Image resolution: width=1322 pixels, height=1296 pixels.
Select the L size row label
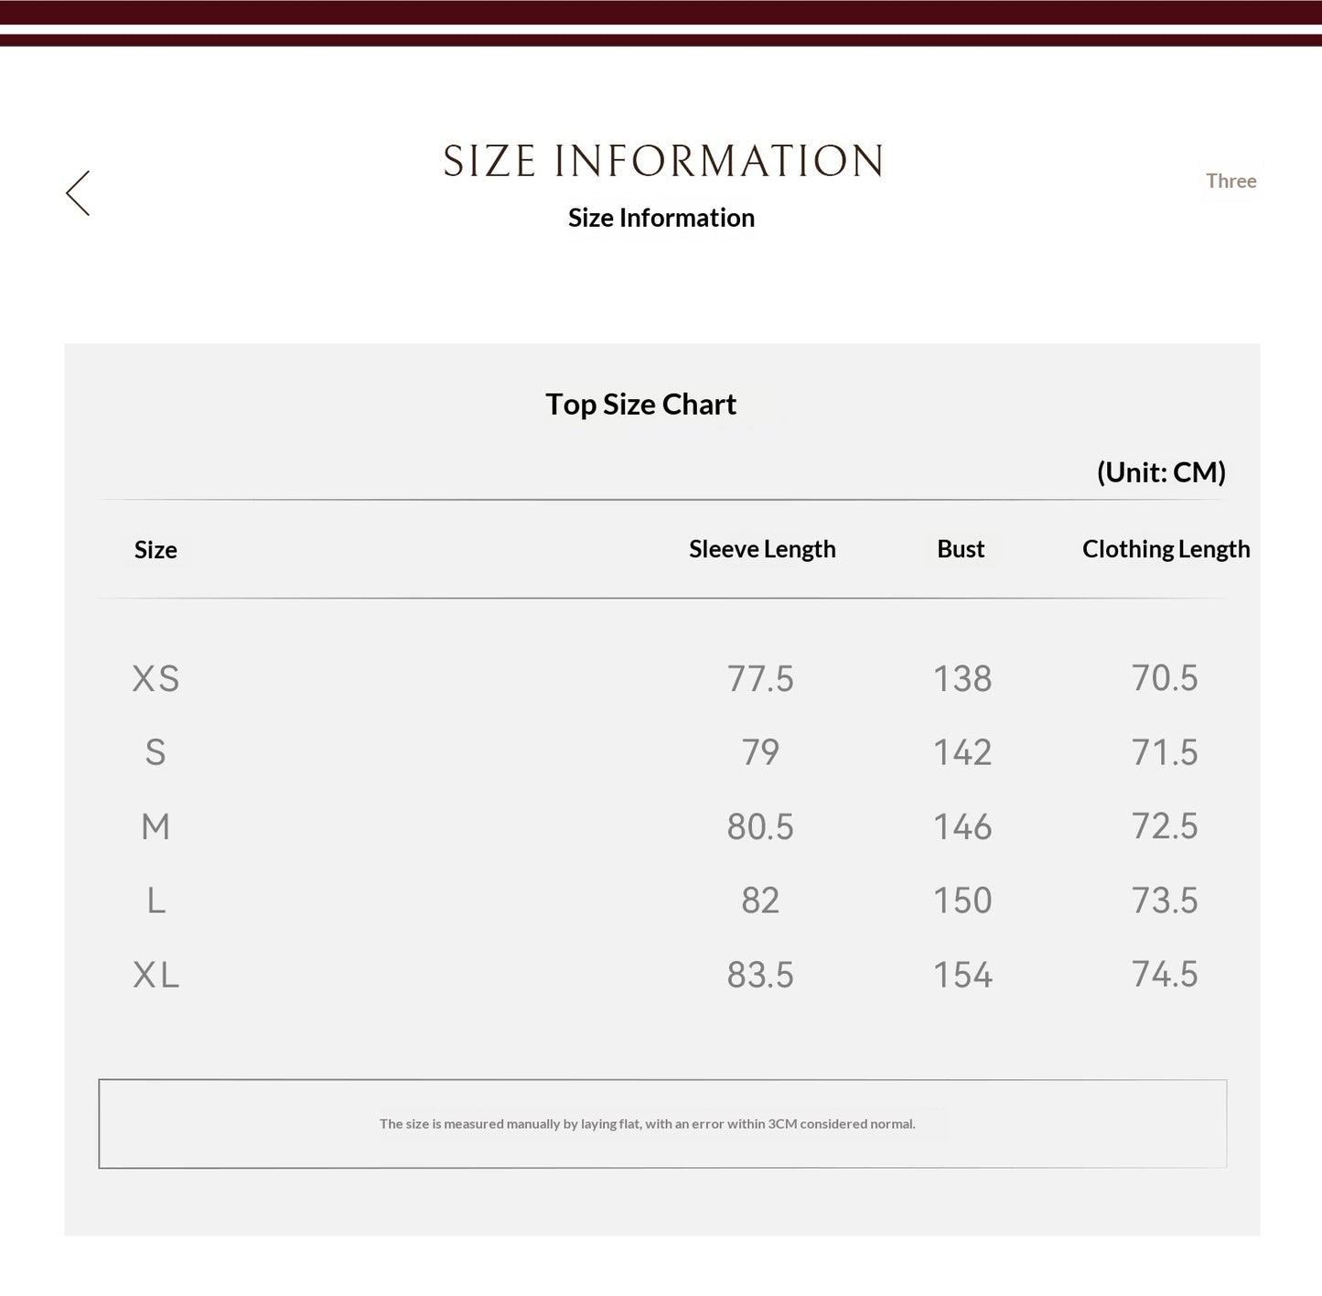pos(156,901)
